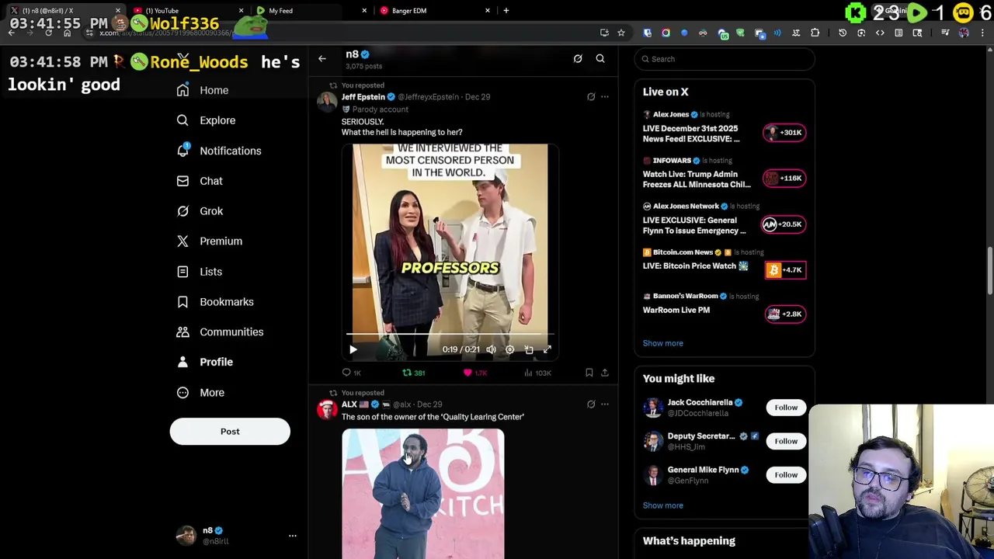Open Premium in the sidebar
The image size is (994, 559).
pyautogui.click(x=210, y=241)
